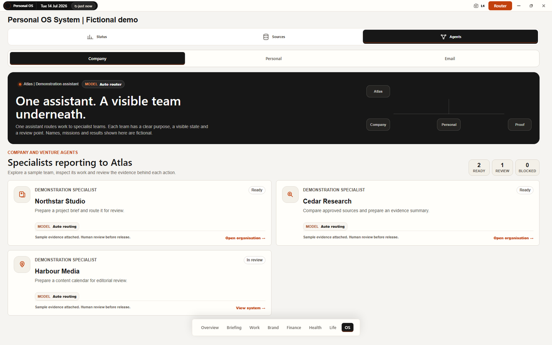Image resolution: width=552 pixels, height=345 pixels.
Task: Switch to the Personal sub-tab
Action: click(x=274, y=59)
